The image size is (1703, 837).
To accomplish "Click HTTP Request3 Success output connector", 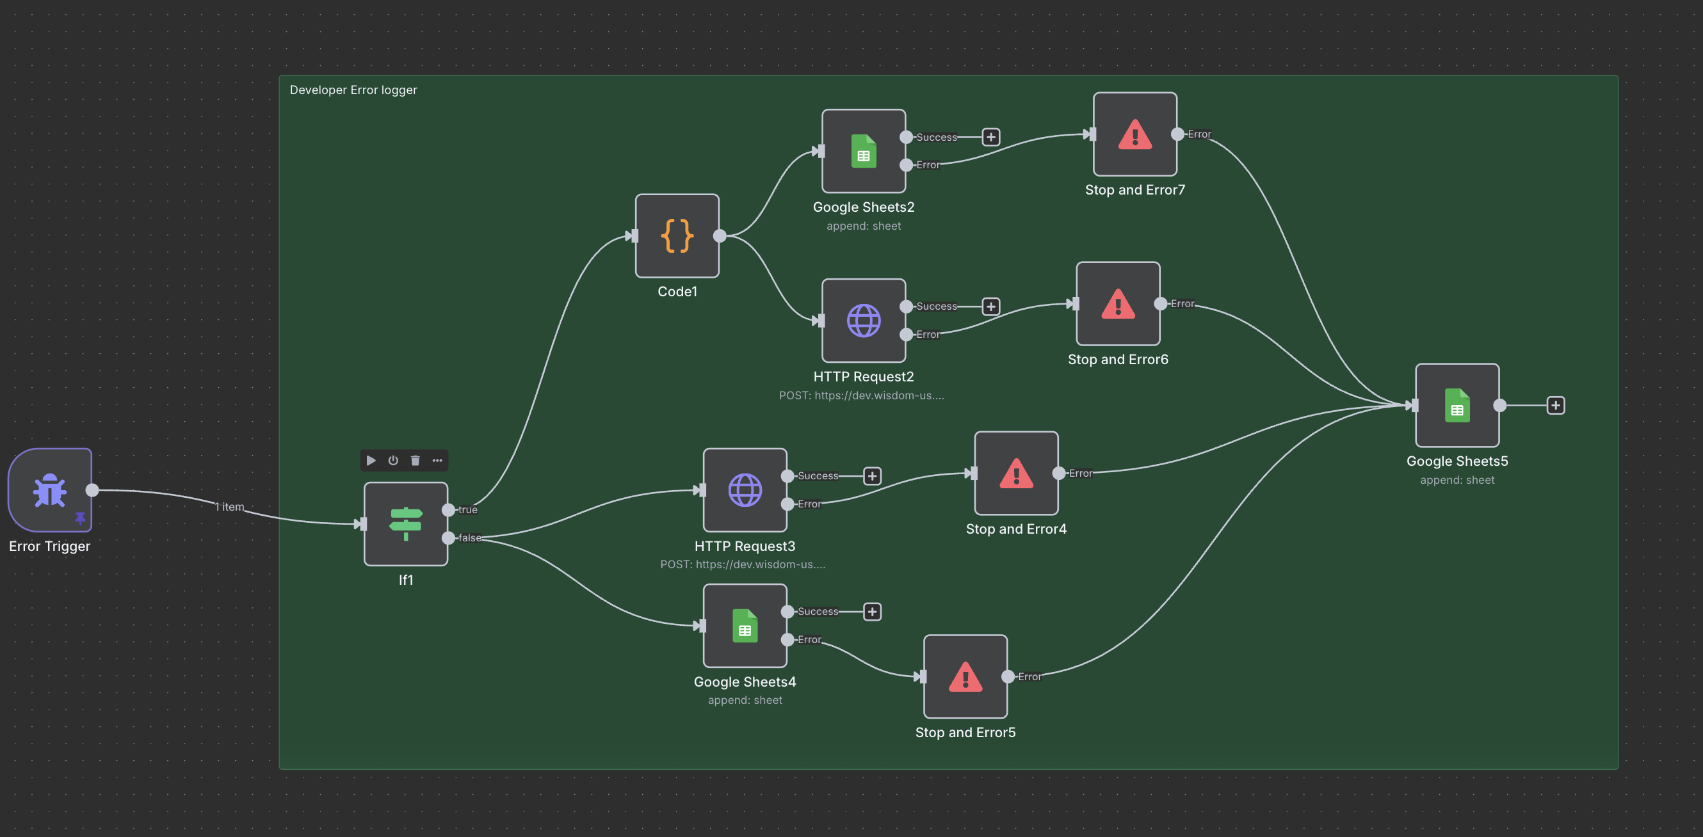I will click(788, 475).
